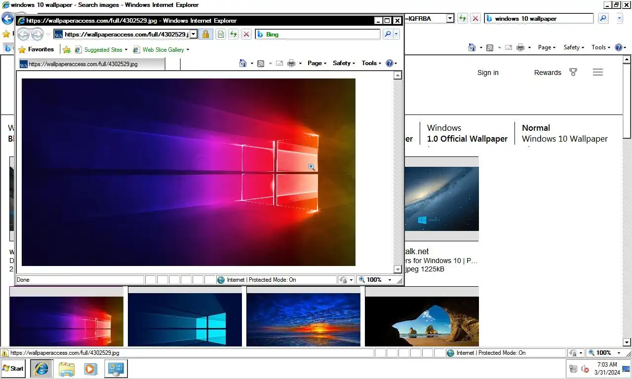Click the Windows 1.0 Official Wallpaper suggestion
The image size is (632, 379).
(x=467, y=133)
